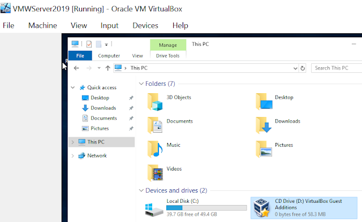Open the address bar history dropdown
The width and height of the screenshot is (362, 222).
295,68
